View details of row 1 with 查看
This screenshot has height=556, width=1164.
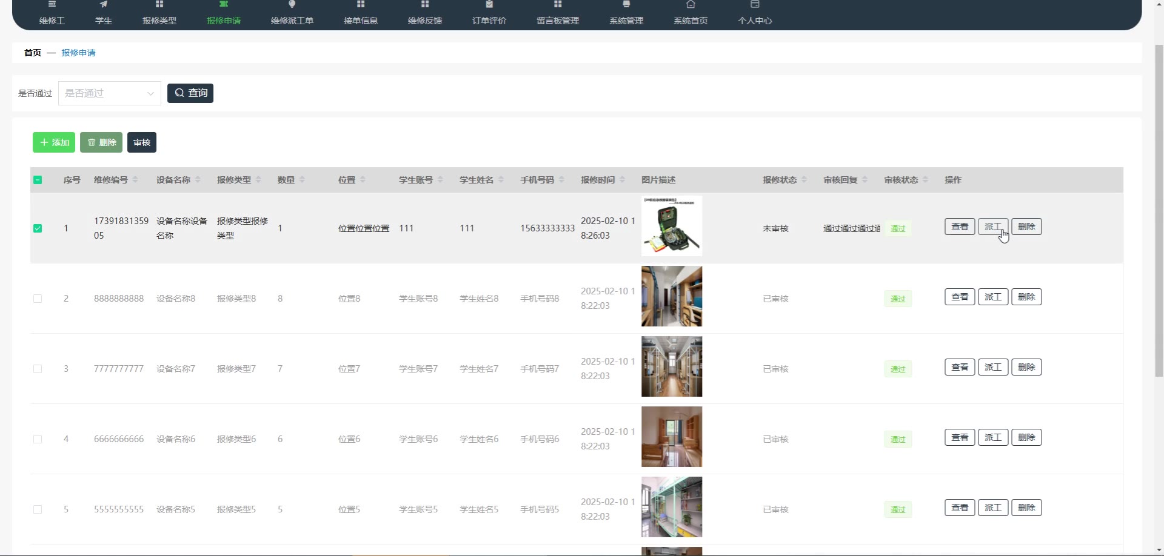[x=960, y=227]
